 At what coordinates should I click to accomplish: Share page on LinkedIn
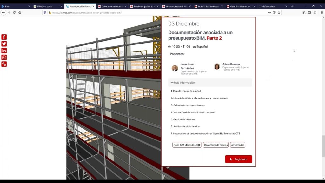coord(4,51)
